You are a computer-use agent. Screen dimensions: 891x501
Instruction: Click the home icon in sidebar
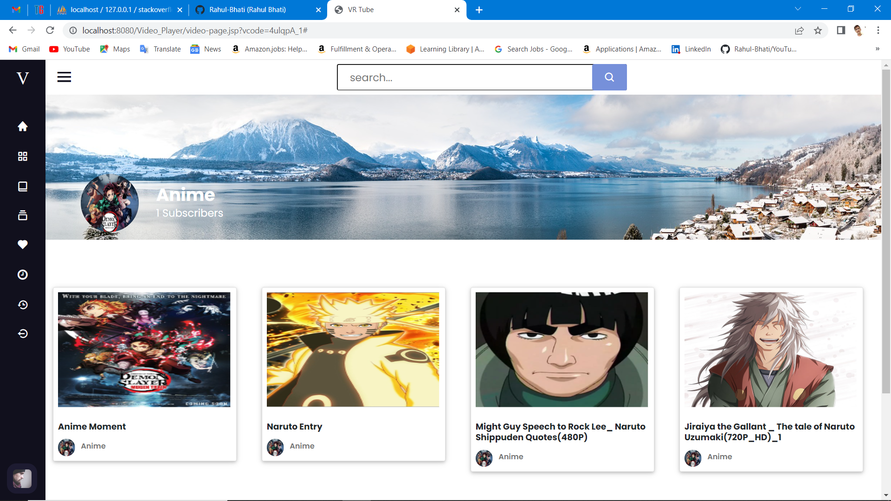pos(22,127)
